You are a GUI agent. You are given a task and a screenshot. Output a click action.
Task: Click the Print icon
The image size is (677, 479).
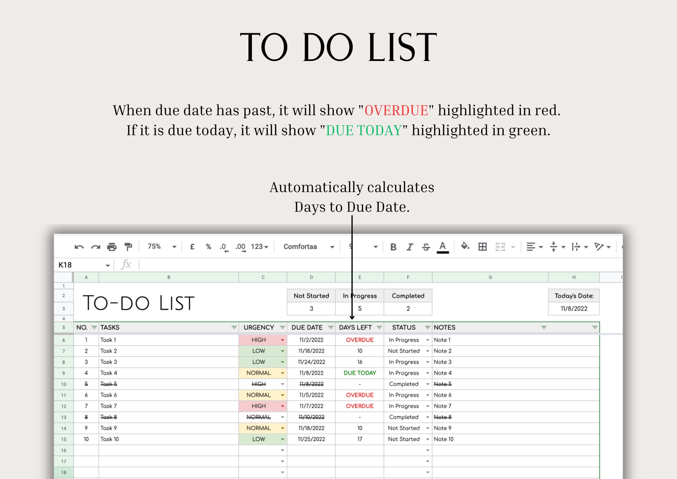point(112,247)
